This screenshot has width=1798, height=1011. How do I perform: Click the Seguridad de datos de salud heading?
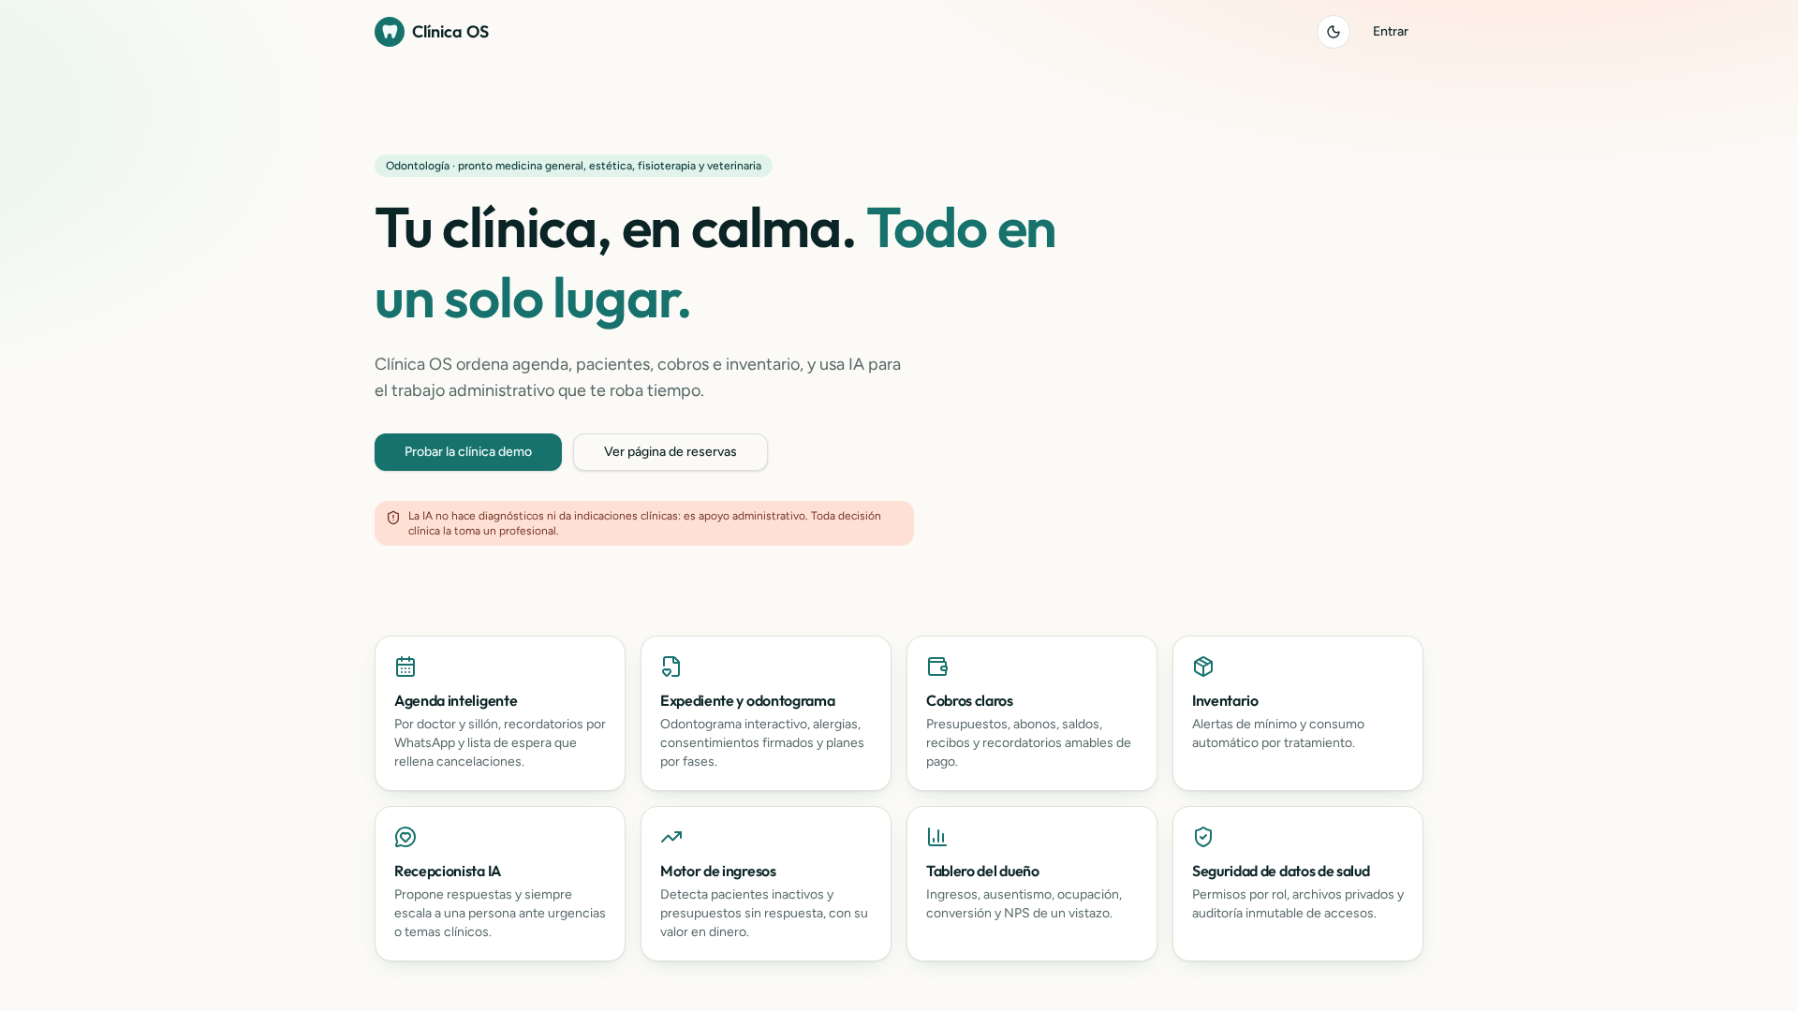click(x=1281, y=872)
